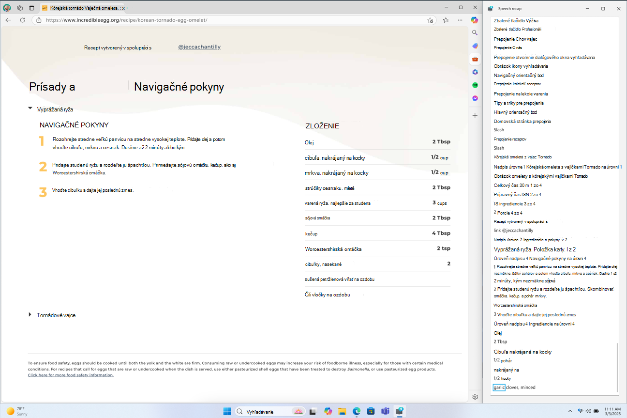The height and width of the screenshot is (418, 627).
Task: Expand the Tornádové vajce section
Action: pyautogui.click(x=30, y=315)
